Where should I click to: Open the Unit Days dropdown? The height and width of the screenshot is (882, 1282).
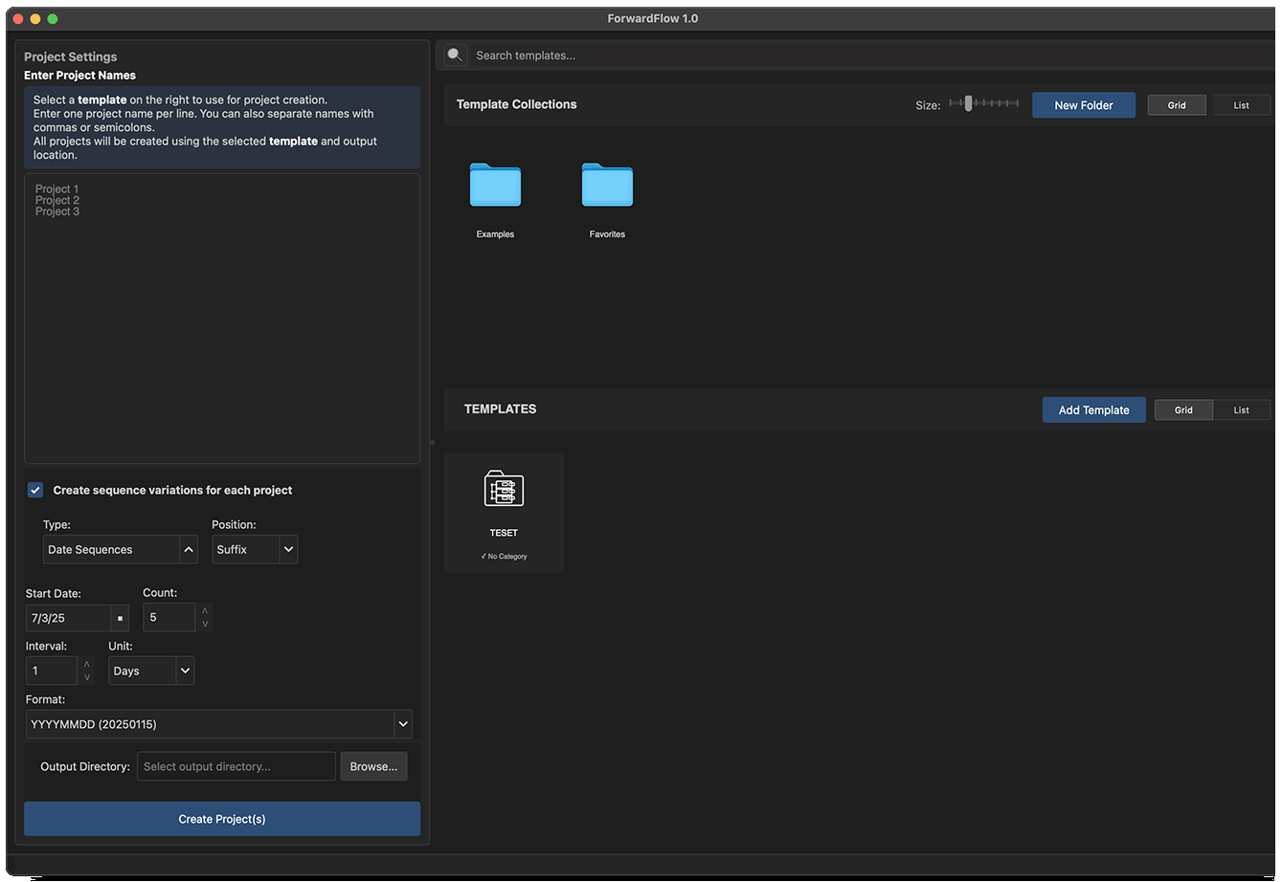coord(185,671)
